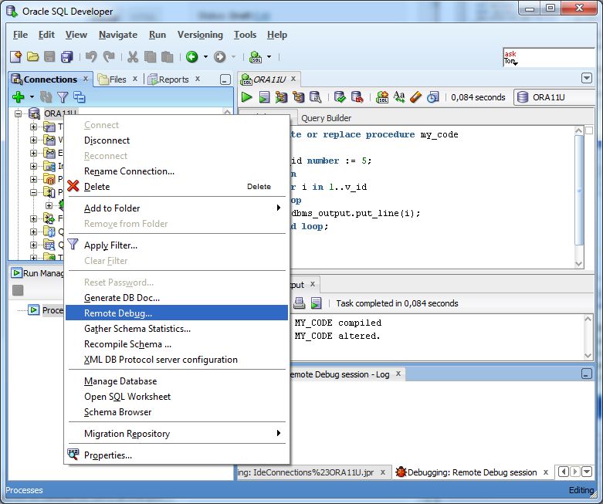Image resolution: width=603 pixels, height=504 pixels.
Task: Click the Copy icon in main toolbar
Action: pos(150,57)
